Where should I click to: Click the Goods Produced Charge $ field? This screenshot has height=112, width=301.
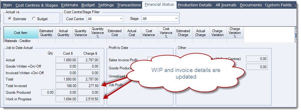click(89, 92)
